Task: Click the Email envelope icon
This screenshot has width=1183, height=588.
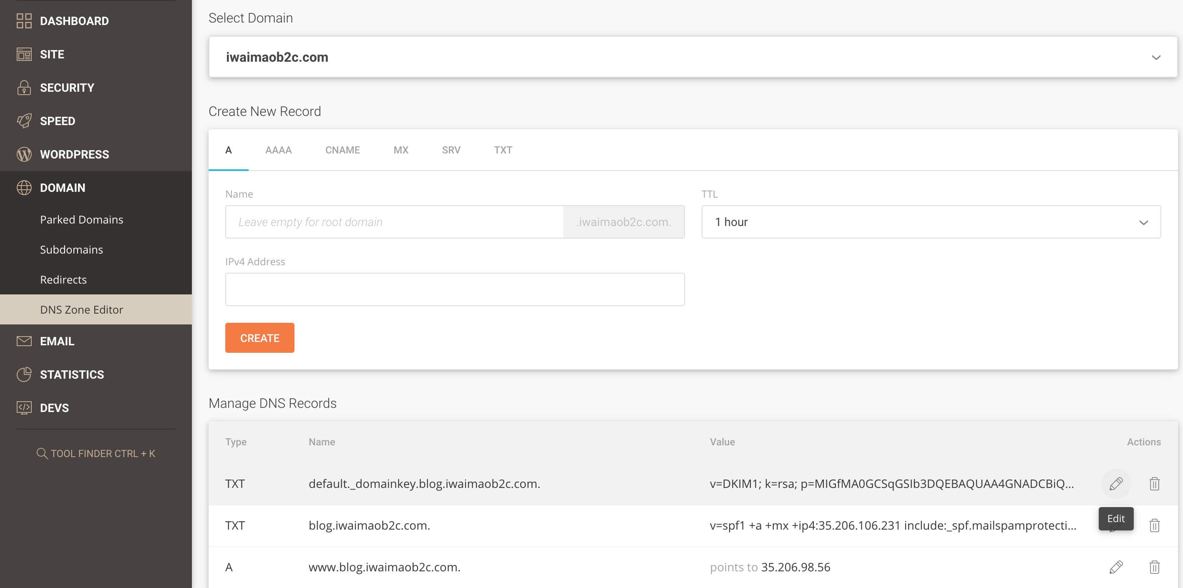Action: pyautogui.click(x=24, y=341)
